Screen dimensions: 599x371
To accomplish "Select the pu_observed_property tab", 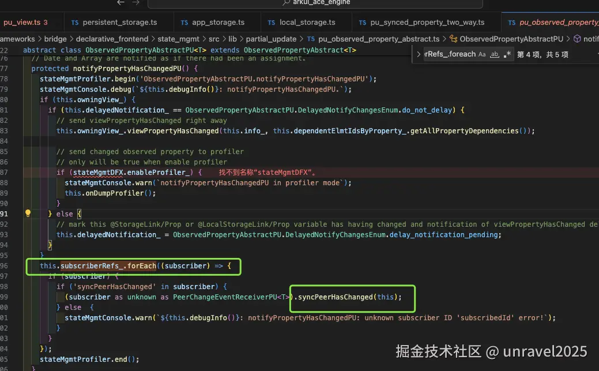I will [550, 22].
